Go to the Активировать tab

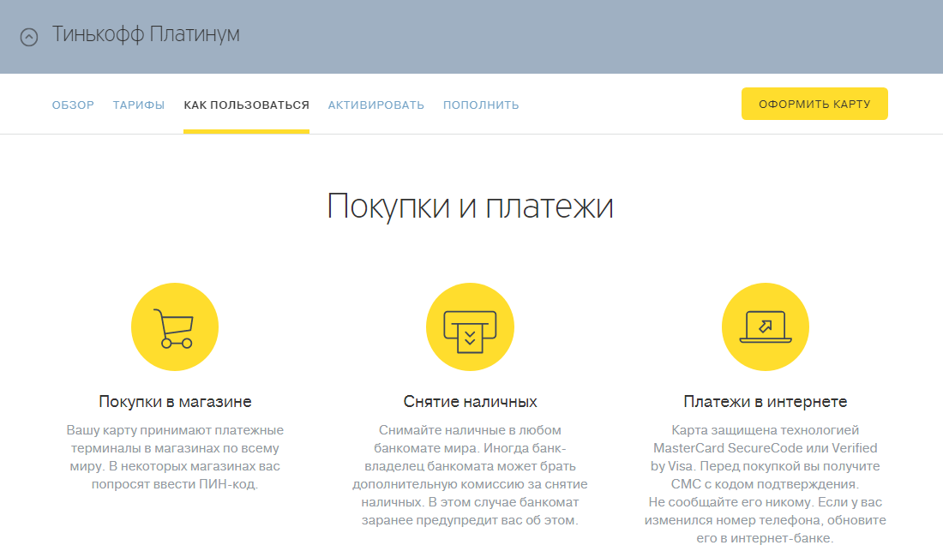pyautogui.click(x=375, y=105)
